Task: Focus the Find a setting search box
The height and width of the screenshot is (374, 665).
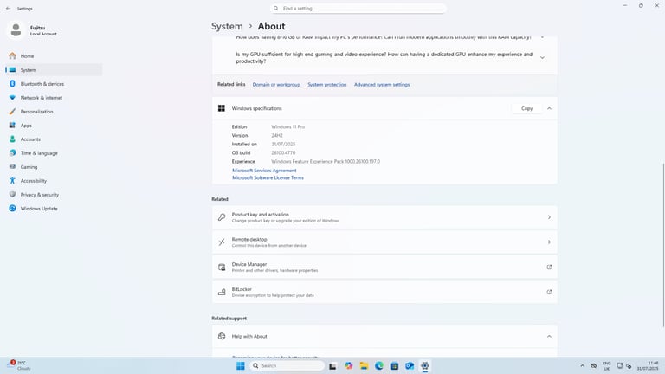Action: pyautogui.click(x=358, y=9)
